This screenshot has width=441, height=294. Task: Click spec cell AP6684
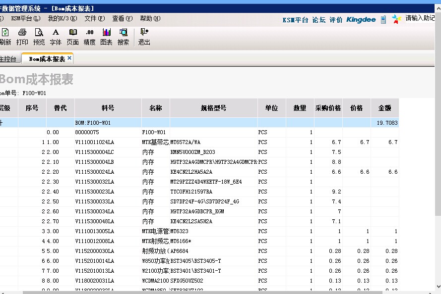click(x=214, y=251)
